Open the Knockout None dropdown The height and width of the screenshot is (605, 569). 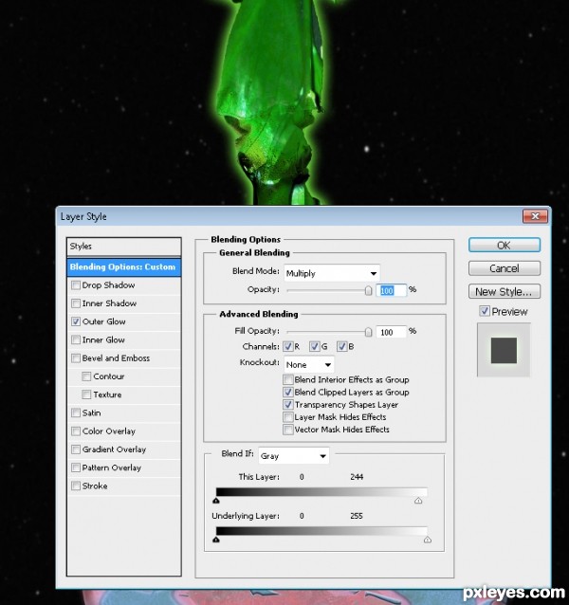[309, 365]
